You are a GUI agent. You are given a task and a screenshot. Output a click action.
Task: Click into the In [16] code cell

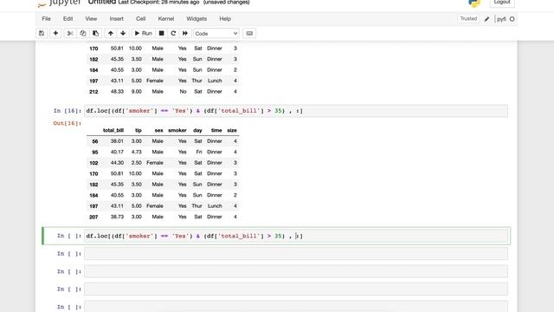296,111
